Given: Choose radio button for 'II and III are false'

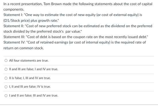Looking at the screenshot, I should [6, 69].
